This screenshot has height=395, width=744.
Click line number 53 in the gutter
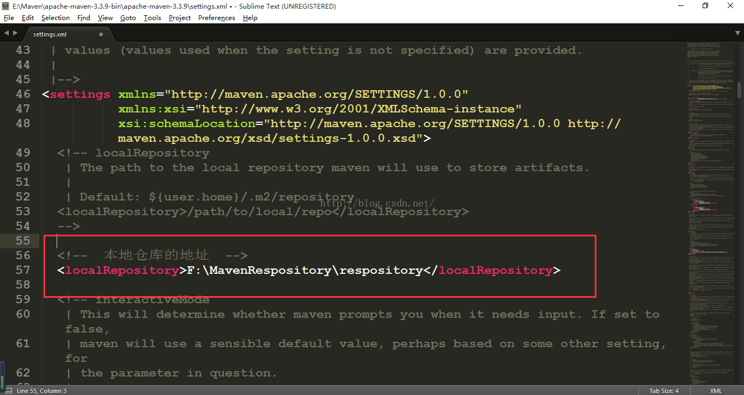coord(23,211)
